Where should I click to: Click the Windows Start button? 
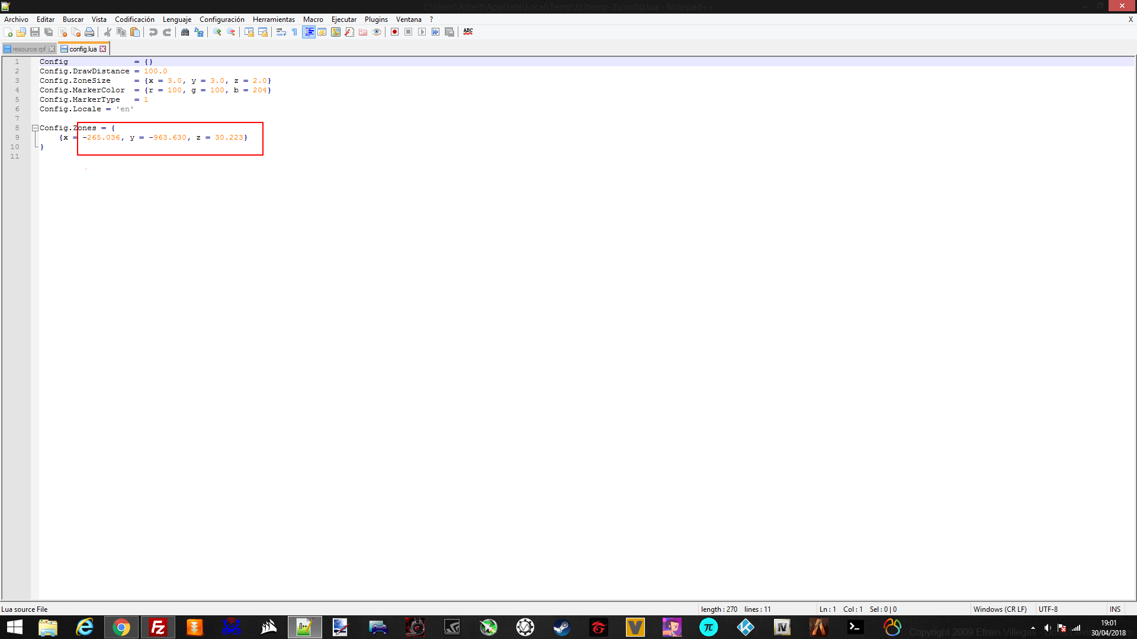pos(15,627)
